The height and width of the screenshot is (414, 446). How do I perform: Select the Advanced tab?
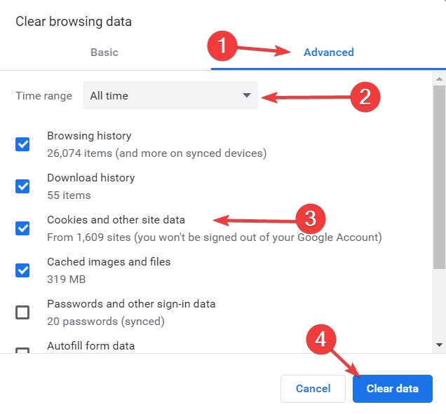pos(328,53)
